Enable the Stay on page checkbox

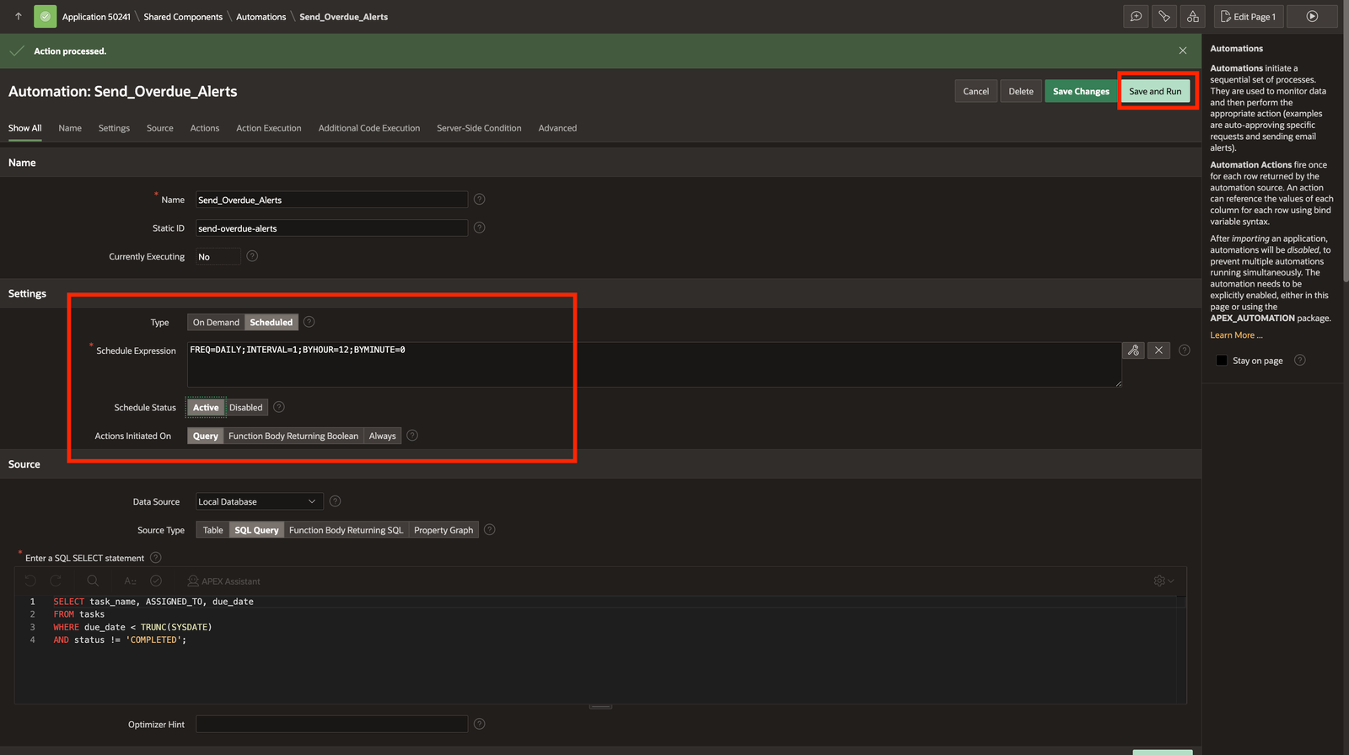1222,361
